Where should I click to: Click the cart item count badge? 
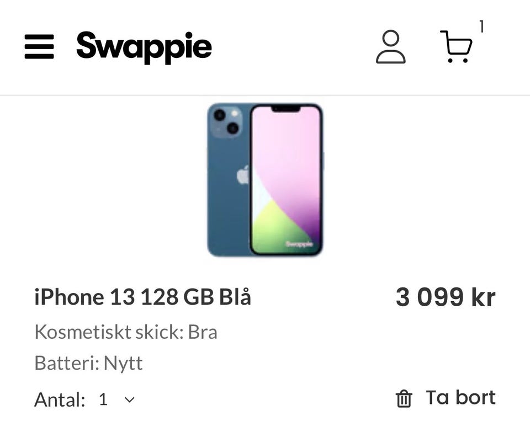click(481, 26)
